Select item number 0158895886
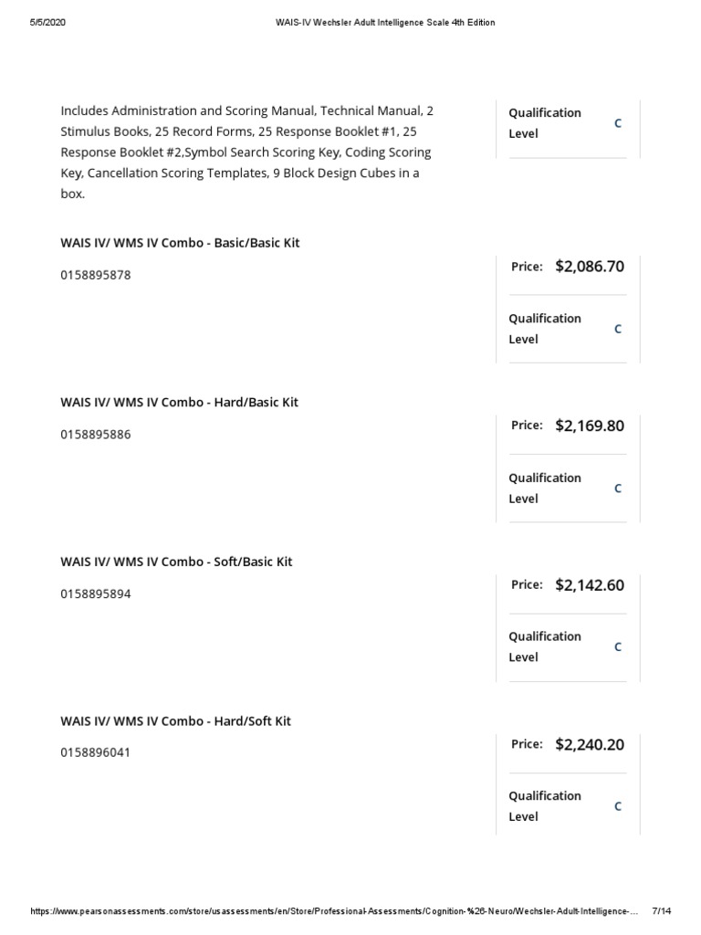The width and height of the screenshot is (701, 935). tap(96, 435)
